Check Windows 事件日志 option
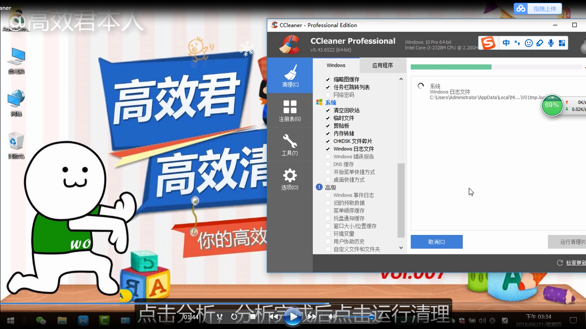586x329 pixels. 328,195
